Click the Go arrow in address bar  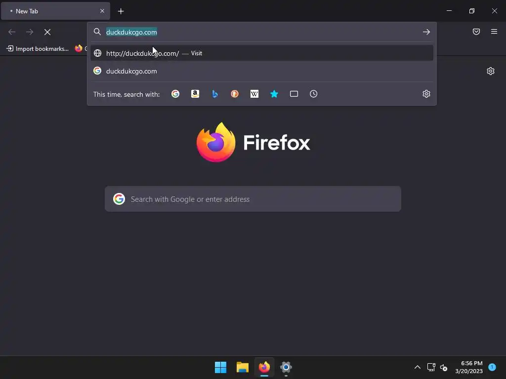point(426,32)
